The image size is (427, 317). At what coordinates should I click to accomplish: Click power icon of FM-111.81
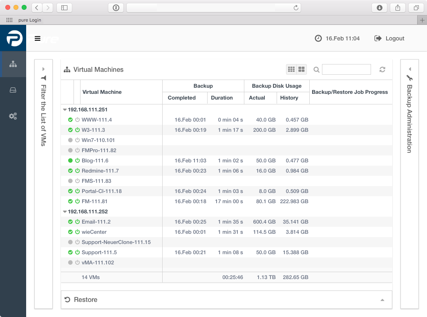tap(77, 201)
